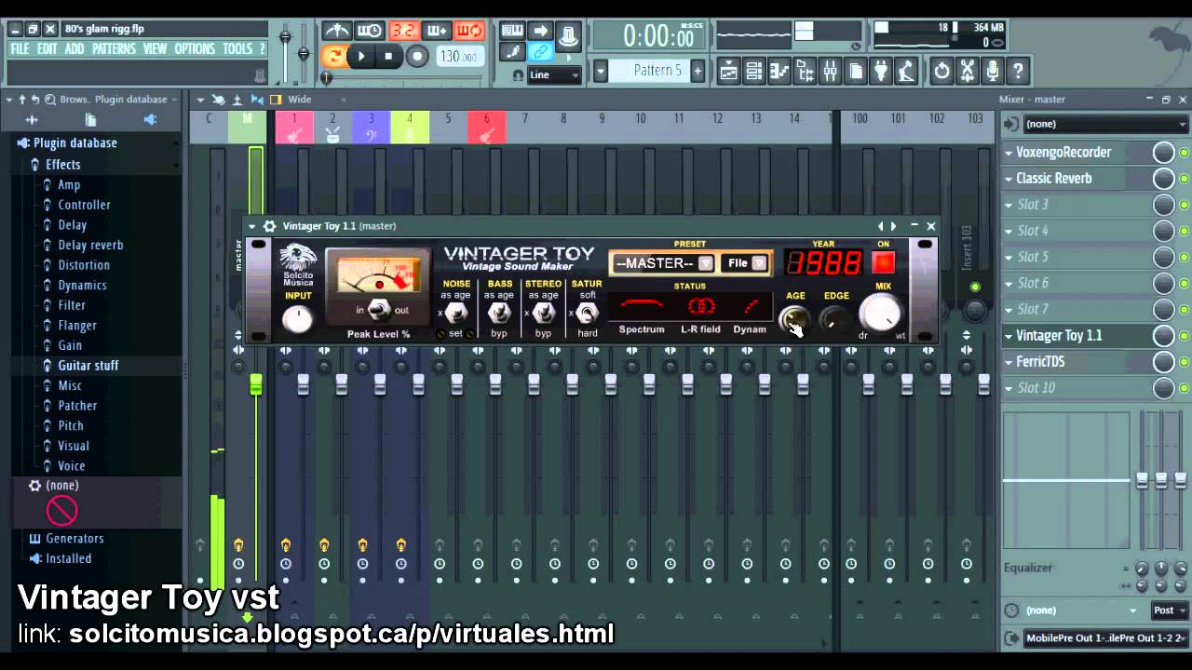The image size is (1192, 670).
Task: Open Vintager Toy plugin gear options icon
Action: (x=269, y=226)
